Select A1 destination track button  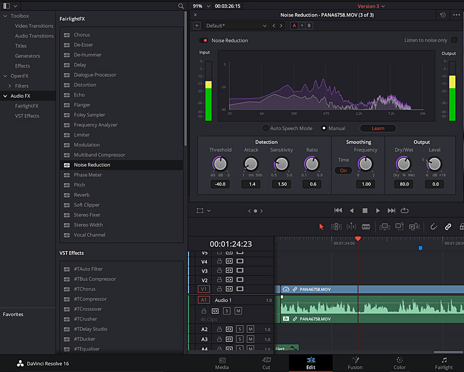[204, 300]
